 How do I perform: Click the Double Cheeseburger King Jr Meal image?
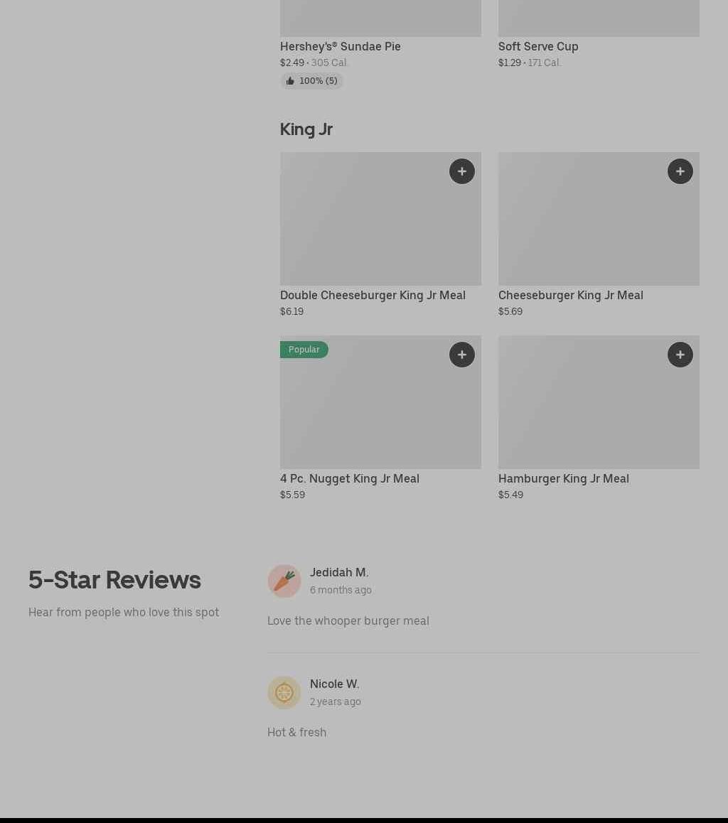coord(370,227)
